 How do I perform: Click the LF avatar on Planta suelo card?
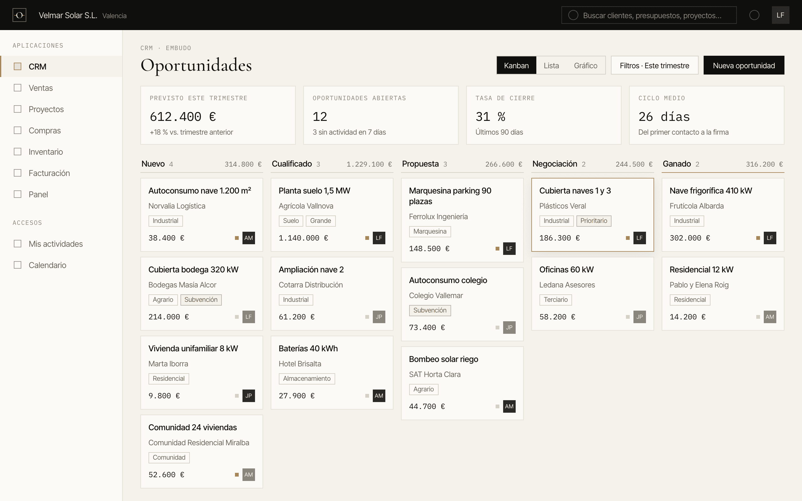379,238
